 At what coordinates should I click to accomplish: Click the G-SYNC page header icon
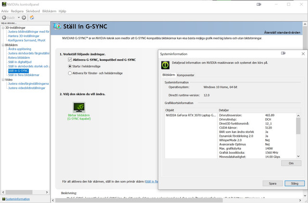pos(57,27)
